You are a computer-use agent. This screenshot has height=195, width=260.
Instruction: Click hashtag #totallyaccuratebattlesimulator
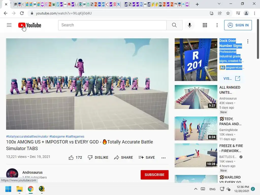point(27,136)
